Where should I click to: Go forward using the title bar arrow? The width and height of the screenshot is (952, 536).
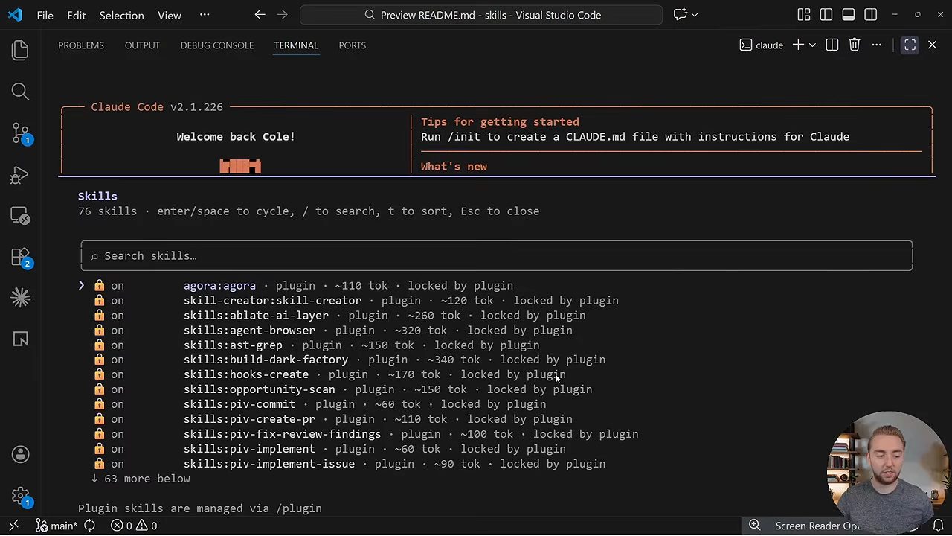[282, 15]
